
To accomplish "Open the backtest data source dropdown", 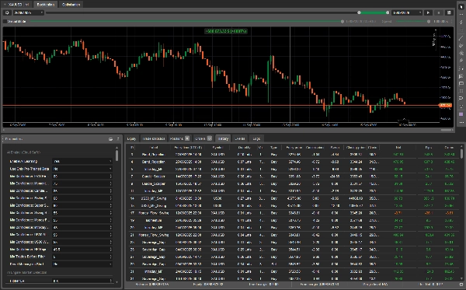I will (x=28, y=12).
